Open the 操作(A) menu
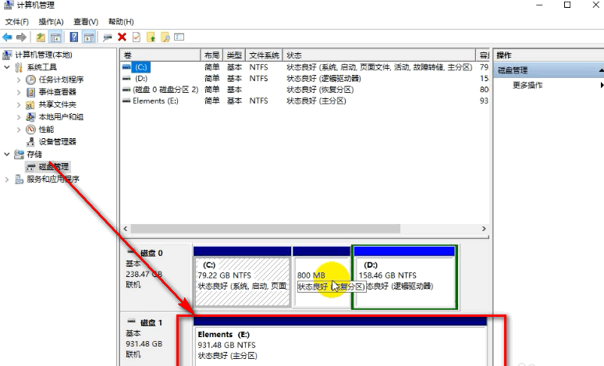Image resolution: width=604 pixels, height=366 pixels. (x=52, y=21)
